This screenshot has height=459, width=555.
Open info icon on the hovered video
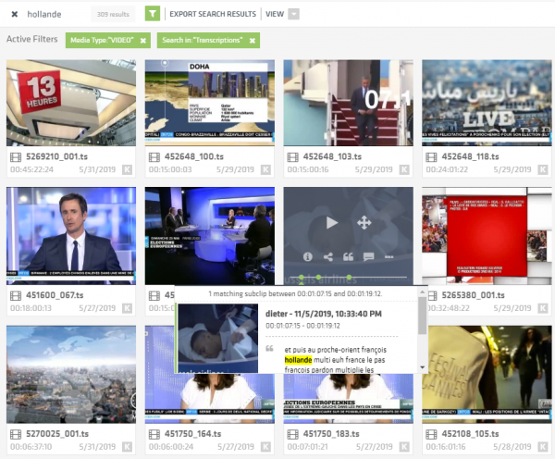coord(308,256)
